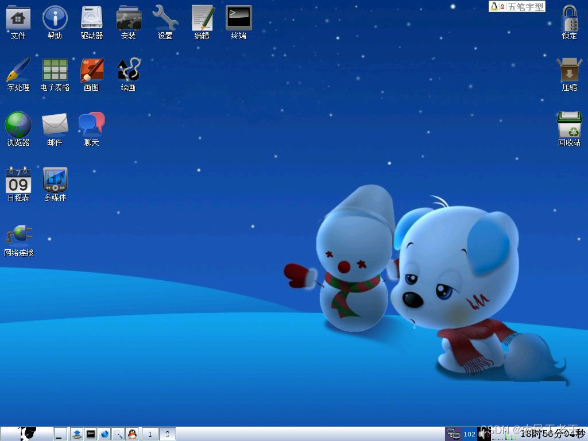The width and height of the screenshot is (588, 441).
Task: Click the network monitors tray icon
Action: [x=454, y=434]
